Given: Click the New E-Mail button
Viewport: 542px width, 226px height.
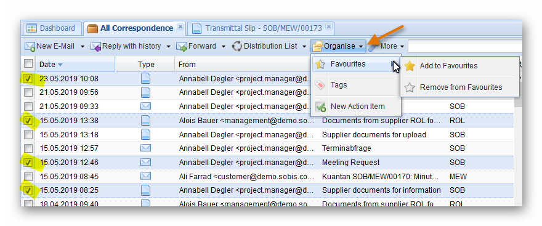Looking at the screenshot, I should tap(51, 46).
